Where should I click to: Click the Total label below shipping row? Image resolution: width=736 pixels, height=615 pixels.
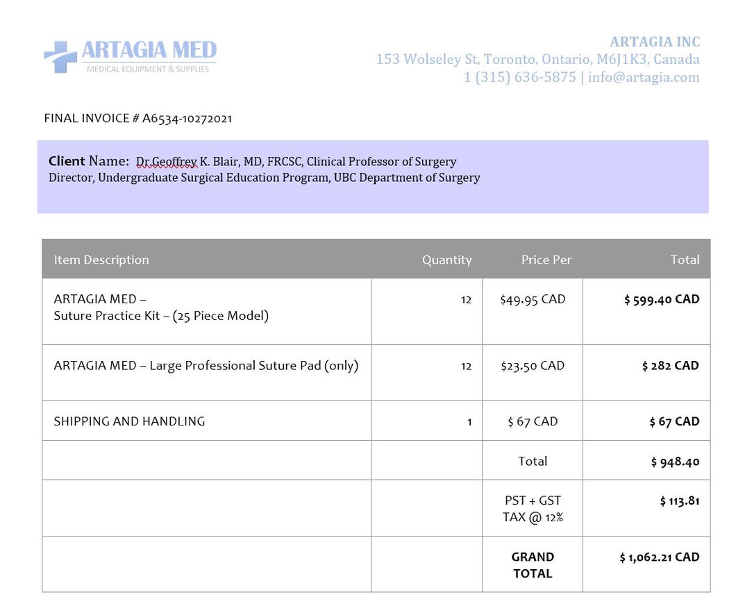point(533,461)
